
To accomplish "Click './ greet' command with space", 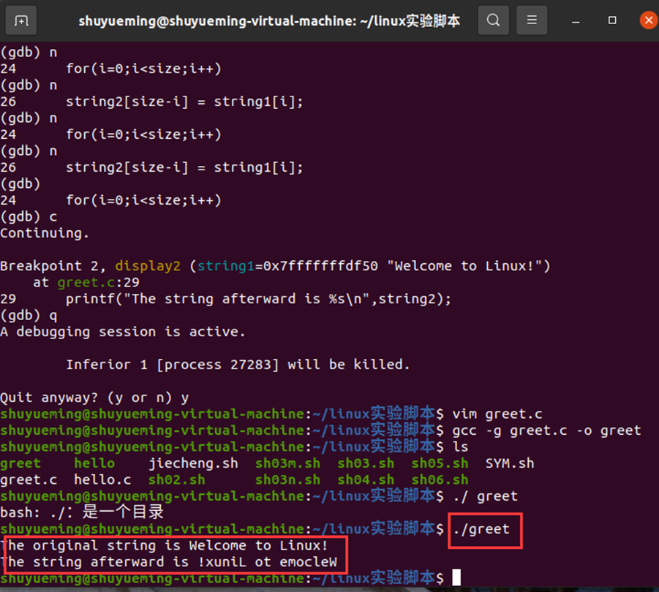I will (x=486, y=496).
